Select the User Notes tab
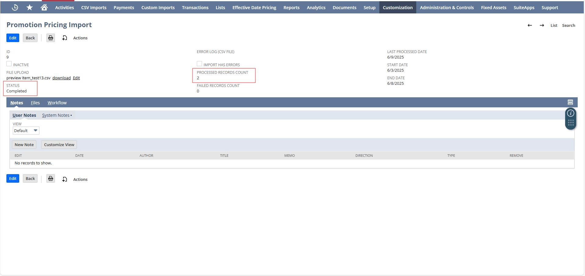Viewport: 585px width, 276px height. 24,115
